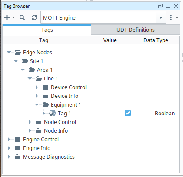Image resolution: width=183 pixels, height=177 pixels.
Task: Select the Edge Nodes folder icon
Action: (x=18, y=53)
